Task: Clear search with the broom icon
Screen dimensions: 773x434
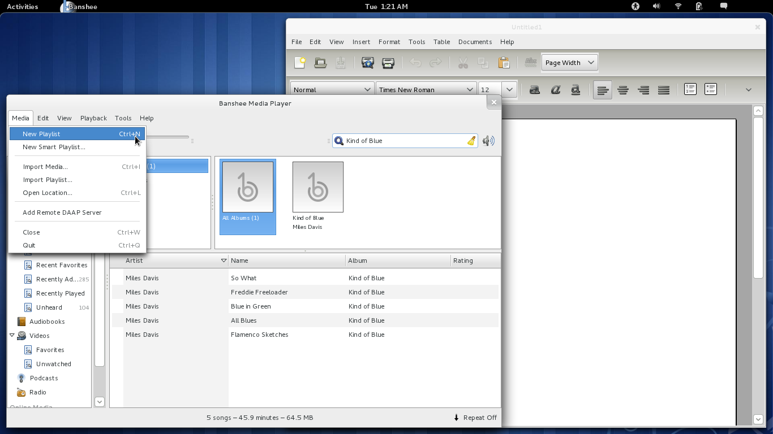Action: [471, 141]
